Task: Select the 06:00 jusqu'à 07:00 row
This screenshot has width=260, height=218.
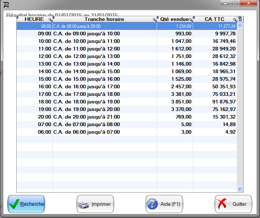Action: [x=127, y=132]
